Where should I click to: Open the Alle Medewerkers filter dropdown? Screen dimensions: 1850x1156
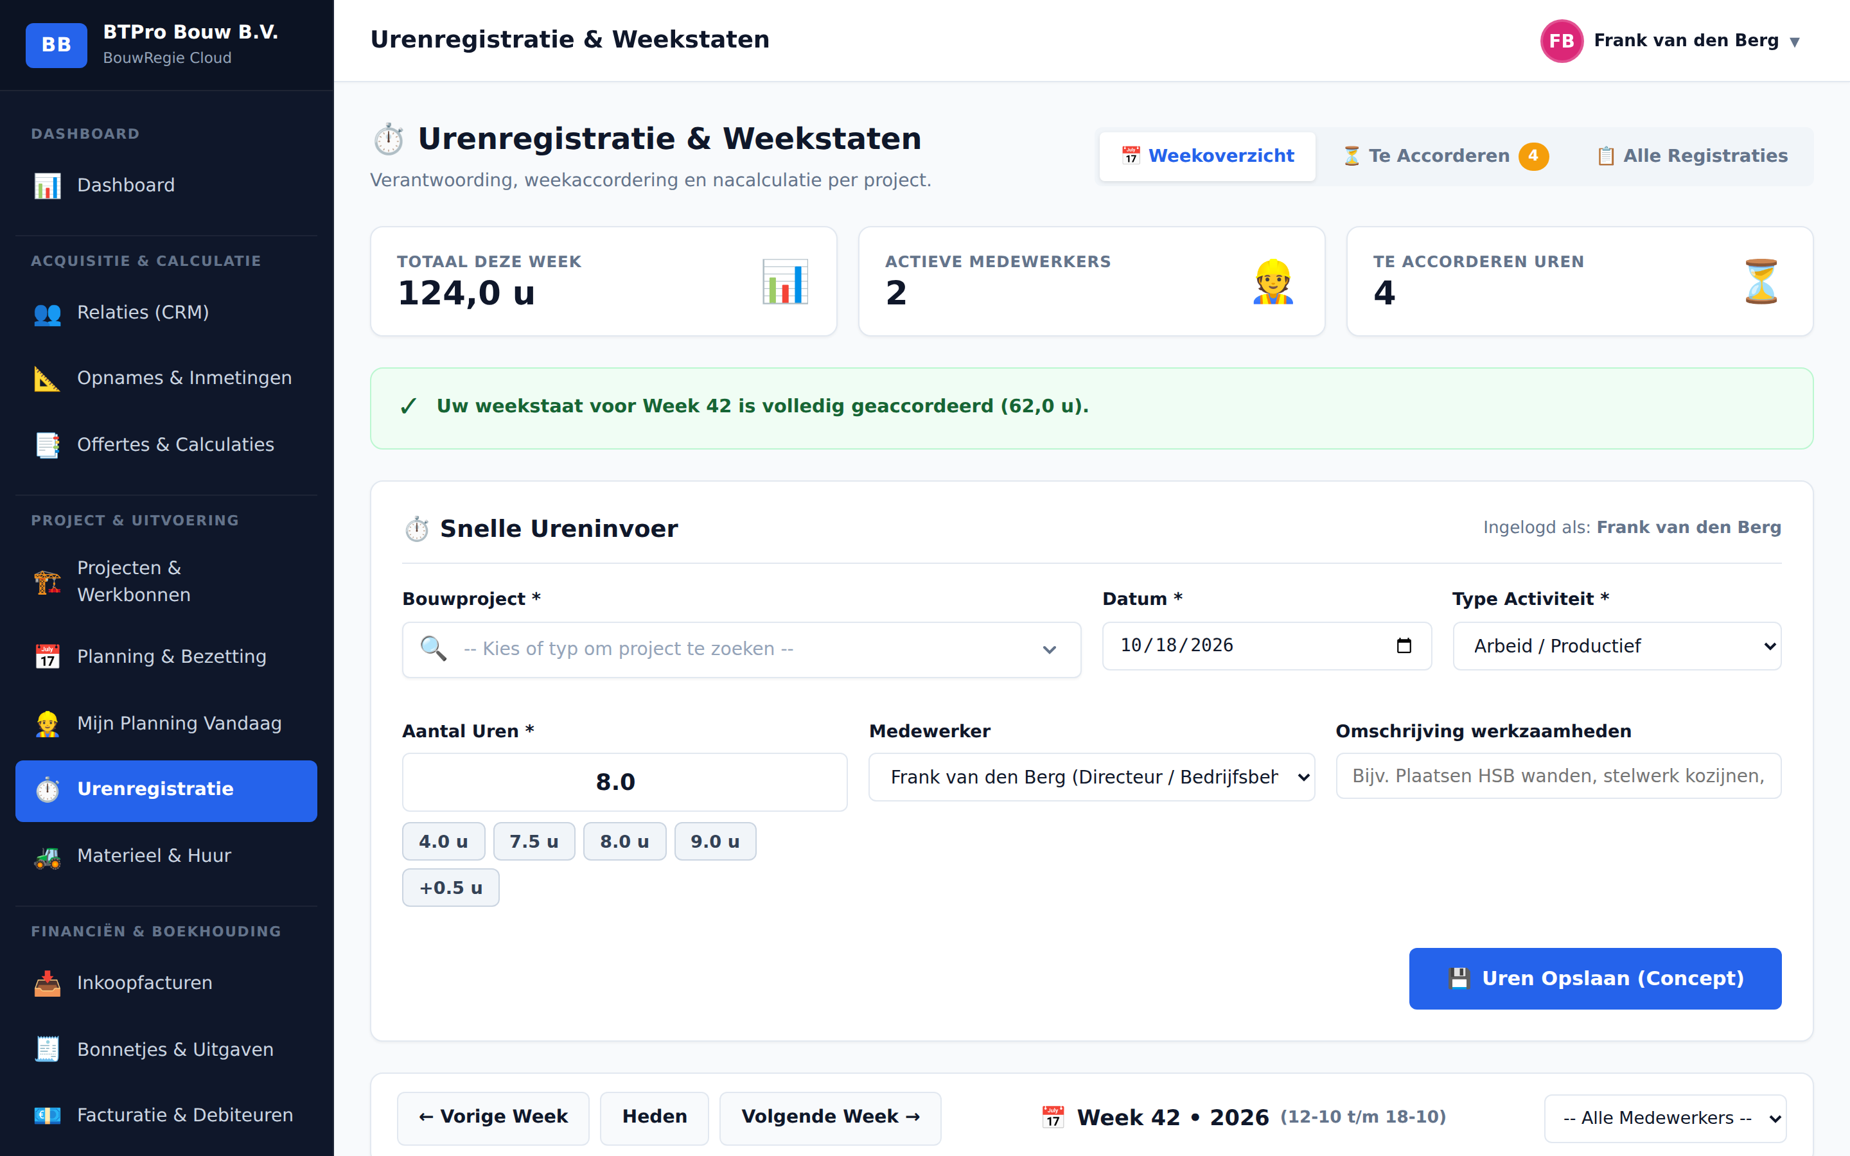(x=1664, y=1117)
